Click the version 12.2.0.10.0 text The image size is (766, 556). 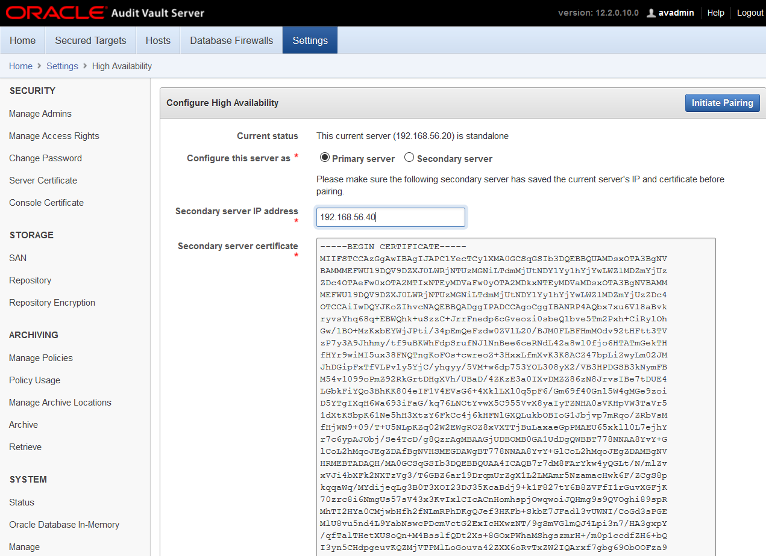click(598, 13)
